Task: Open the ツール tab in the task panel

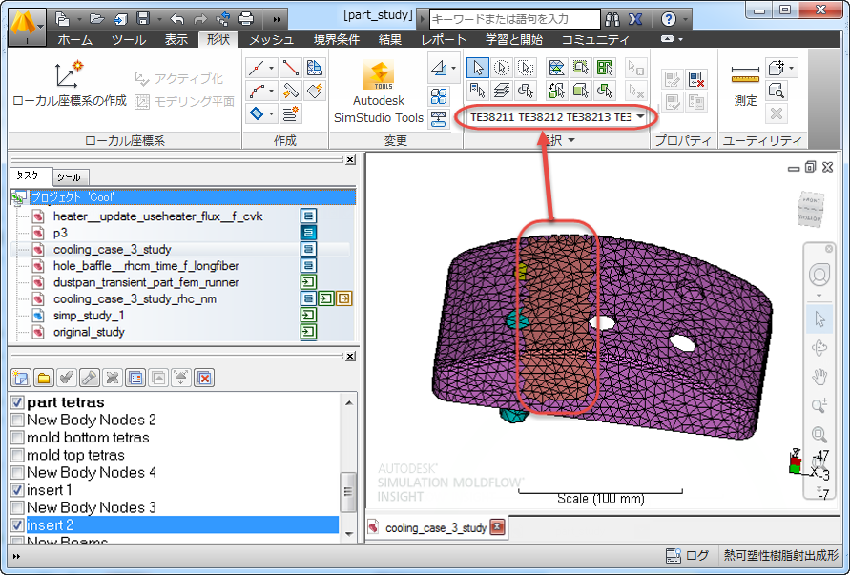Action: click(69, 177)
